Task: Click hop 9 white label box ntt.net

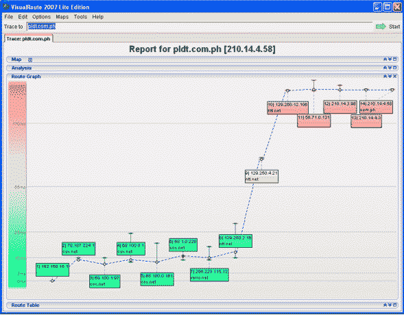Action: [x=261, y=176]
